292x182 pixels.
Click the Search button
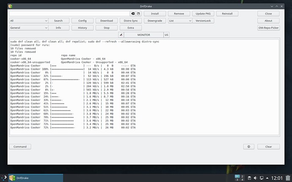pyautogui.click(x=58, y=21)
